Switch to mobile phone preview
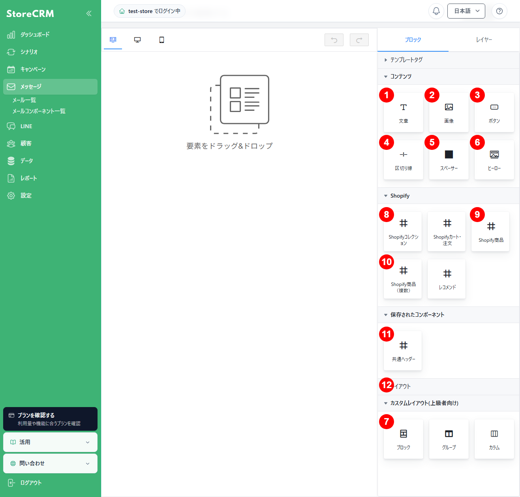Viewport: 520px width, 497px height. [161, 40]
